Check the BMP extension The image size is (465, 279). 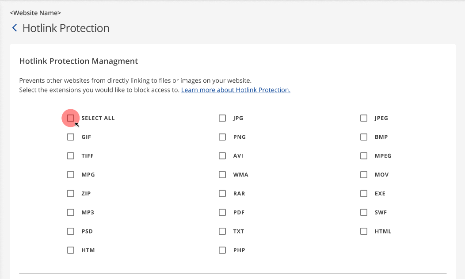364,137
